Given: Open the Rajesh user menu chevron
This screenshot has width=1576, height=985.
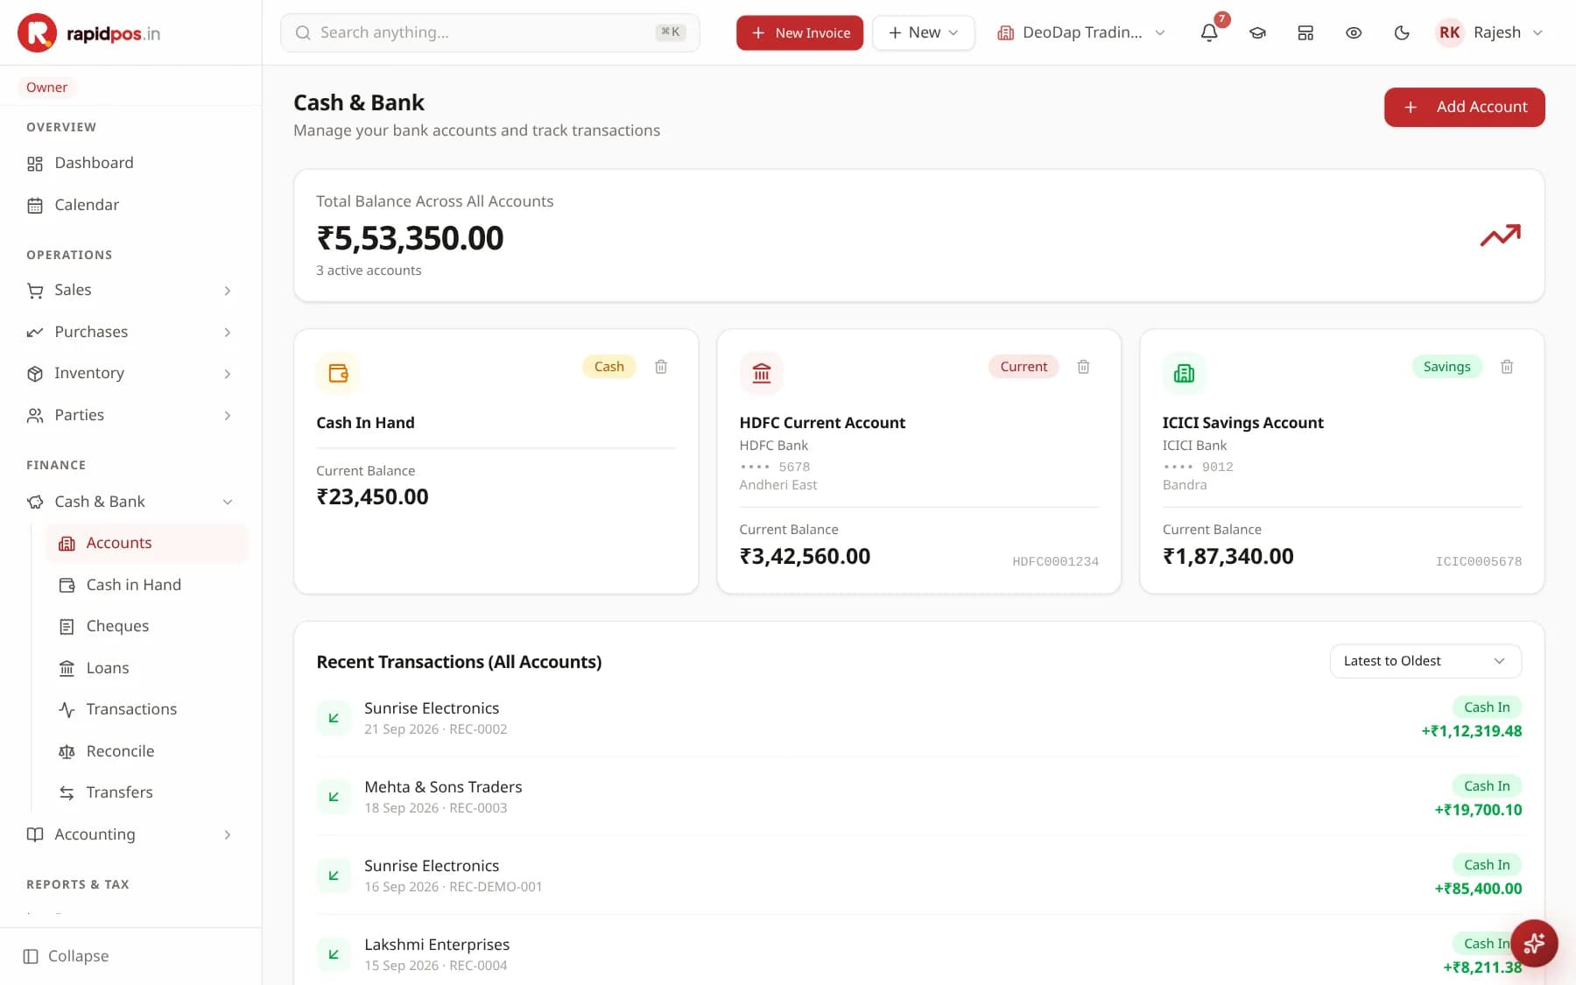Looking at the screenshot, I should click(x=1537, y=32).
